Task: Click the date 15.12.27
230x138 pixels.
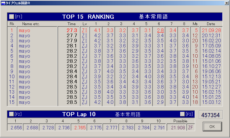Action: click(211, 87)
